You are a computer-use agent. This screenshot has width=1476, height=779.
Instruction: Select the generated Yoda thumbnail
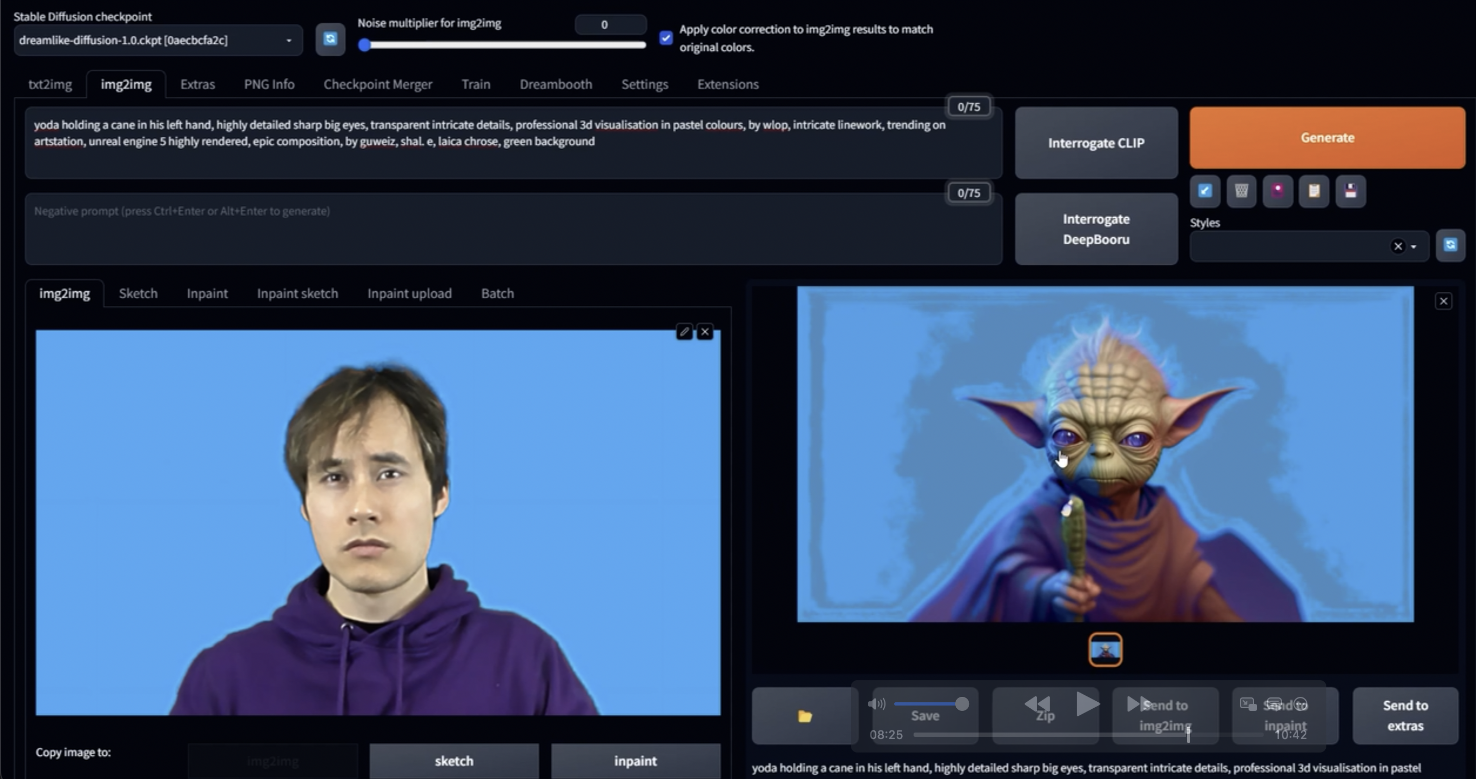pyautogui.click(x=1105, y=649)
